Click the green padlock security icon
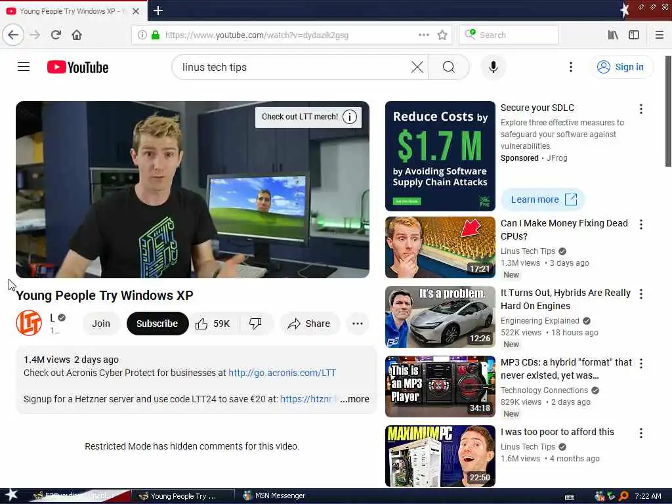The height and width of the screenshot is (504, 672). [x=155, y=35]
